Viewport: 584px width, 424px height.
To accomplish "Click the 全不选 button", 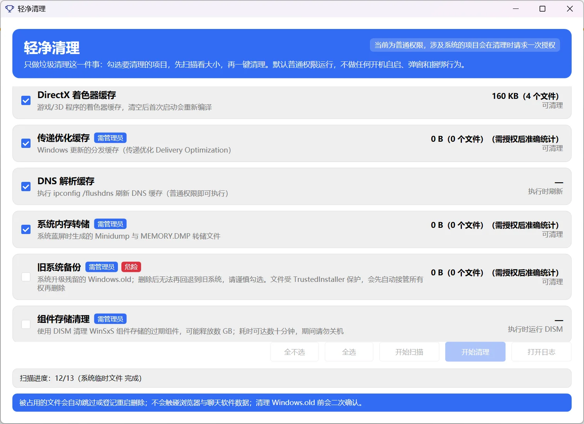I will [295, 352].
